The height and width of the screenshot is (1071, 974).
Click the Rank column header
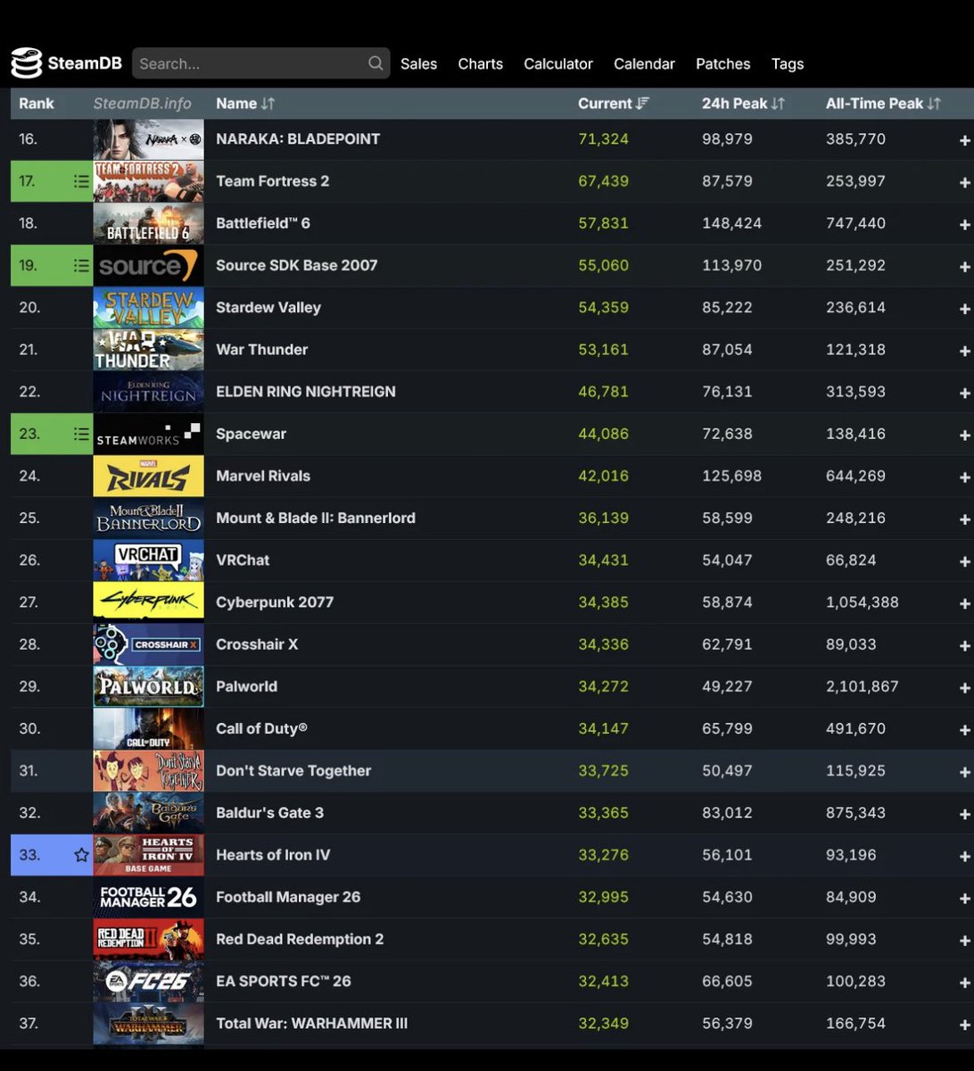pyautogui.click(x=37, y=104)
